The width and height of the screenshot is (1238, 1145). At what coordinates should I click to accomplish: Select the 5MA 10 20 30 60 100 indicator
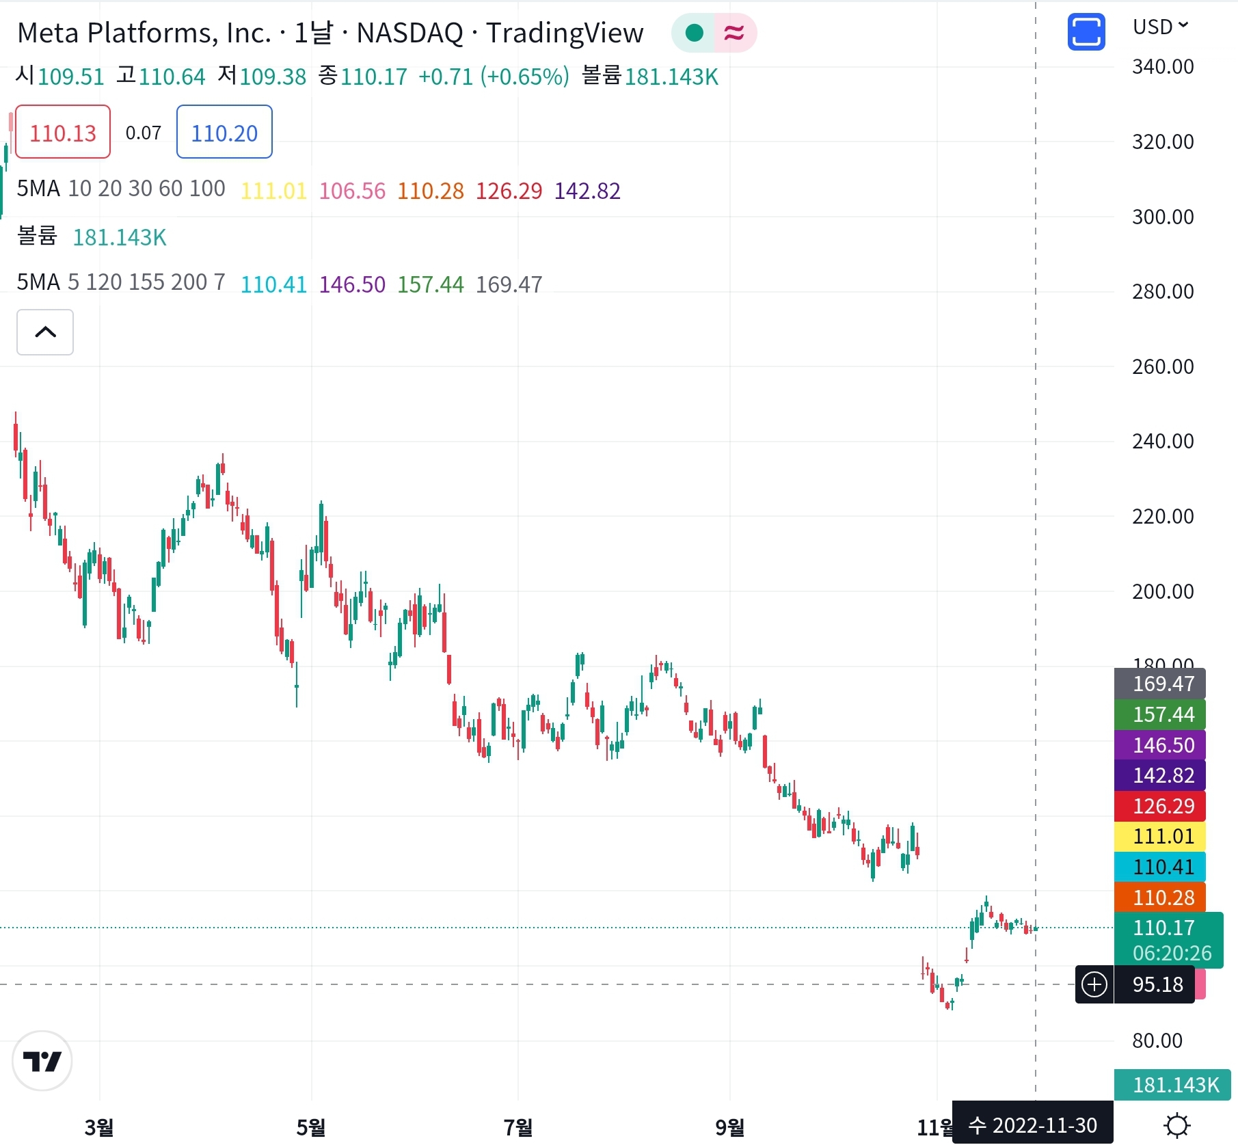coord(121,189)
